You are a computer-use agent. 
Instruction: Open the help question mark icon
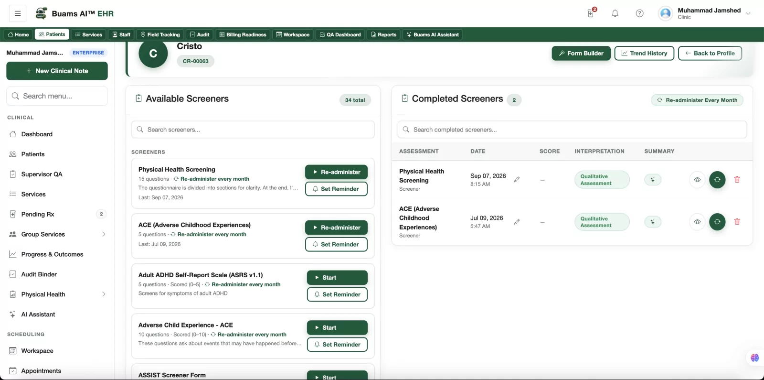[640, 13]
